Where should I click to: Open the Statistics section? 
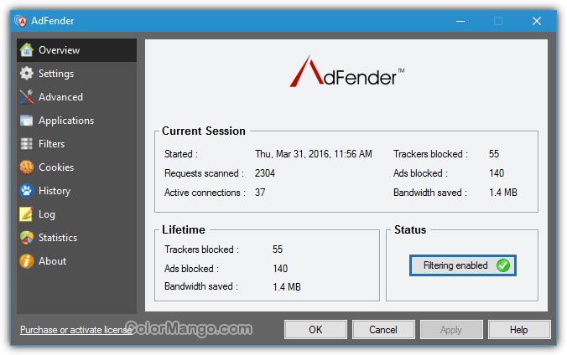pos(76,238)
